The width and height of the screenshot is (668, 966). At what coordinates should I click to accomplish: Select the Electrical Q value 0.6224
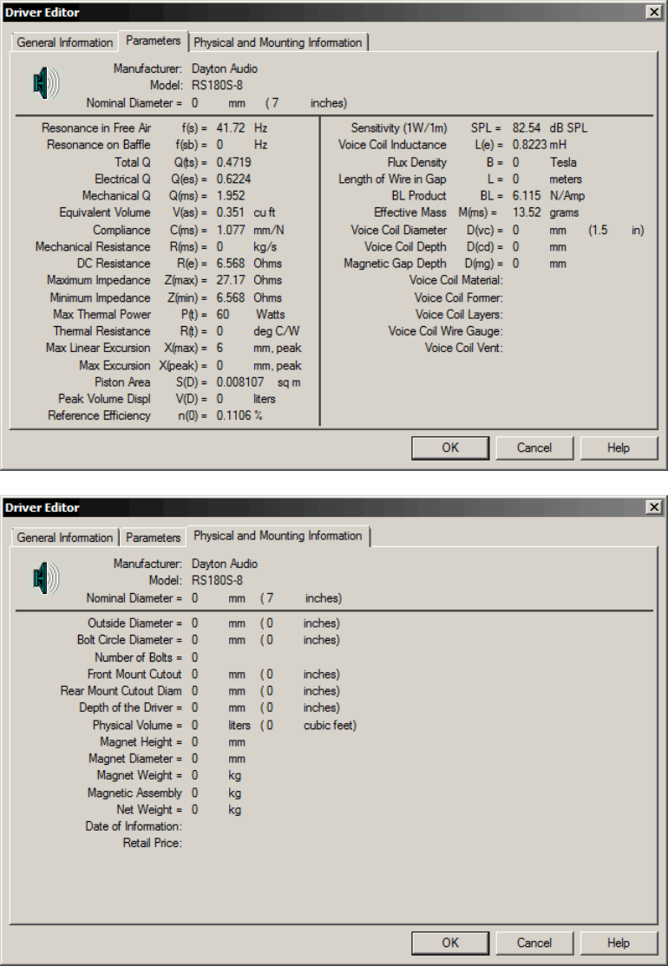click(233, 179)
